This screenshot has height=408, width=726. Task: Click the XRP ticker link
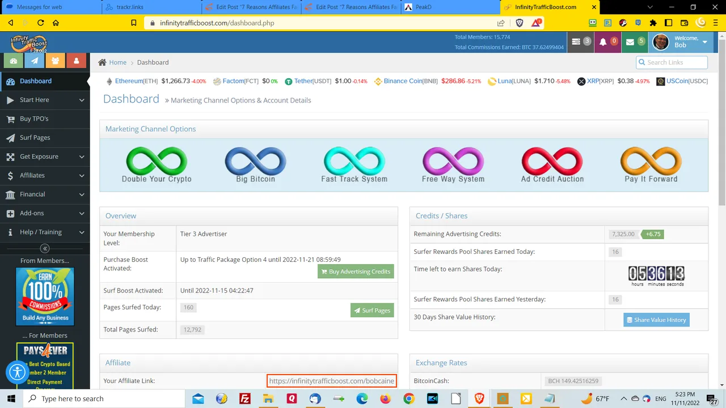[x=593, y=81]
